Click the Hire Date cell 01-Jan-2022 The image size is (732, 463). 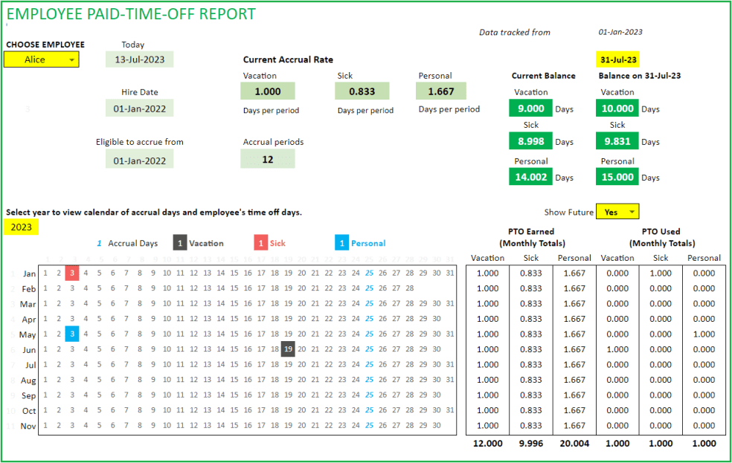point(139,107)
